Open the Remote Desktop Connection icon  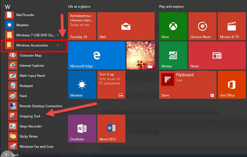point(13,106)
